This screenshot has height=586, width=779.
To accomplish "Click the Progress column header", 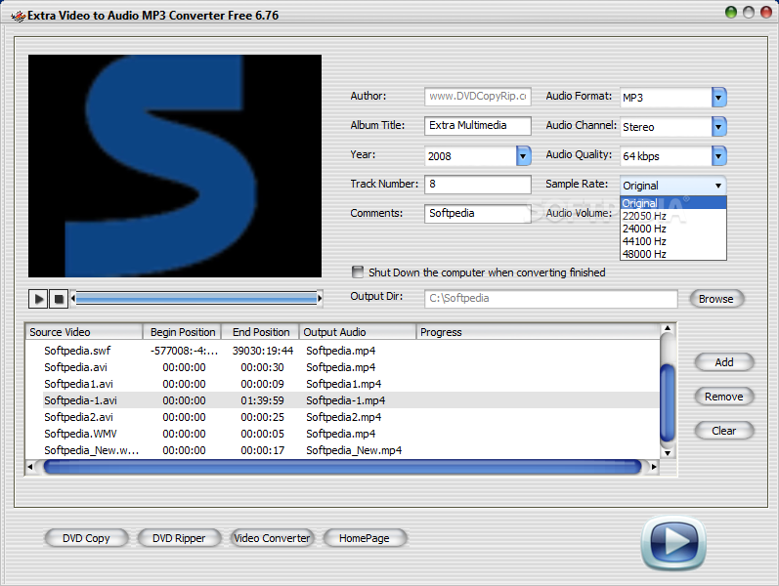I will (539, 332).
